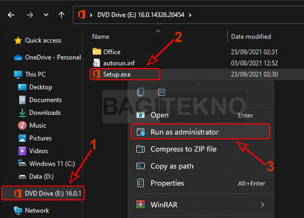Open Properties from context menu

tap(201, 183)
